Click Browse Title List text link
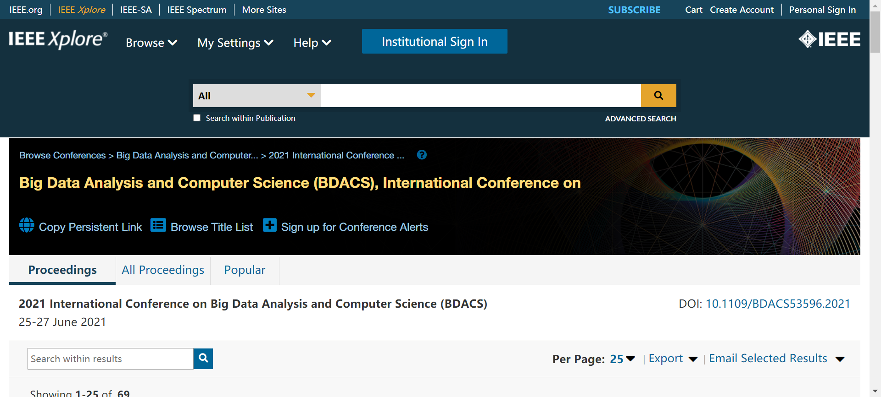 (x=212, y=227)
